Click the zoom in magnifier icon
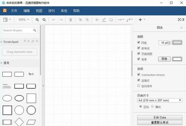This screenshot has width=186, height=126. click(x=37, y=20)
